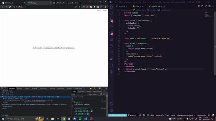Open the WSL remote indicator in status bar

pyautogui.click(x=117, y=115)
